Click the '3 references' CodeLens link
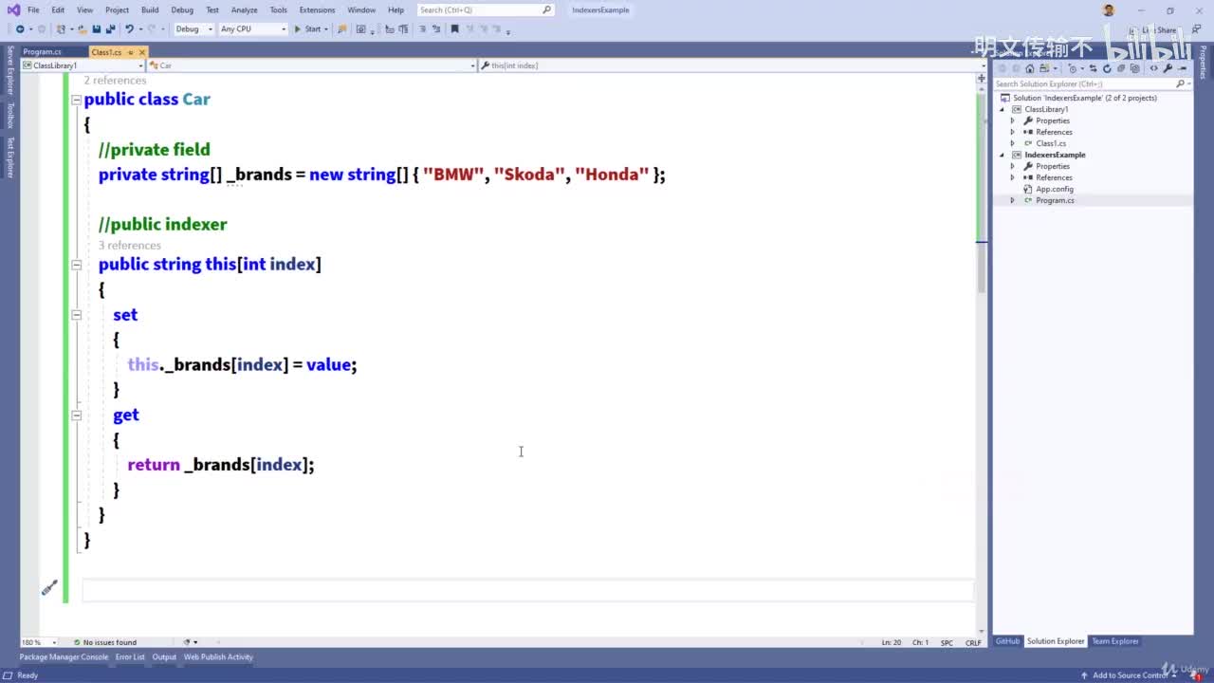This screenshot has height=683, width=1214. point(130,245)
